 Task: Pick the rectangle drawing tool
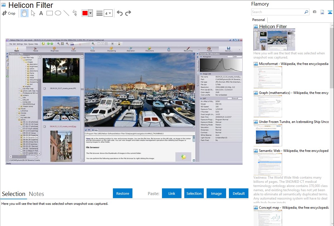(49, 13)
